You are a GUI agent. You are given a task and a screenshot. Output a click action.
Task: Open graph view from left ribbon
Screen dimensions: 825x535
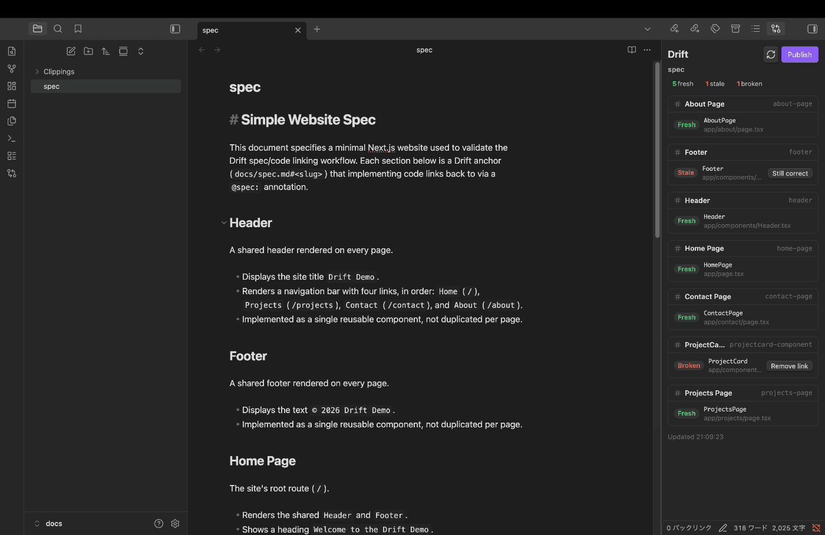pos(12,69)
